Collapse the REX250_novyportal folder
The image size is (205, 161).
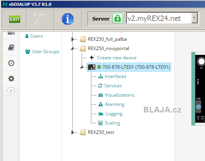[72, 48]
